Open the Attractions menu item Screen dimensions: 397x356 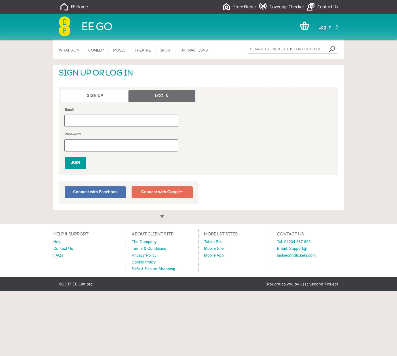pyautogui.click(x=195, y=50)
